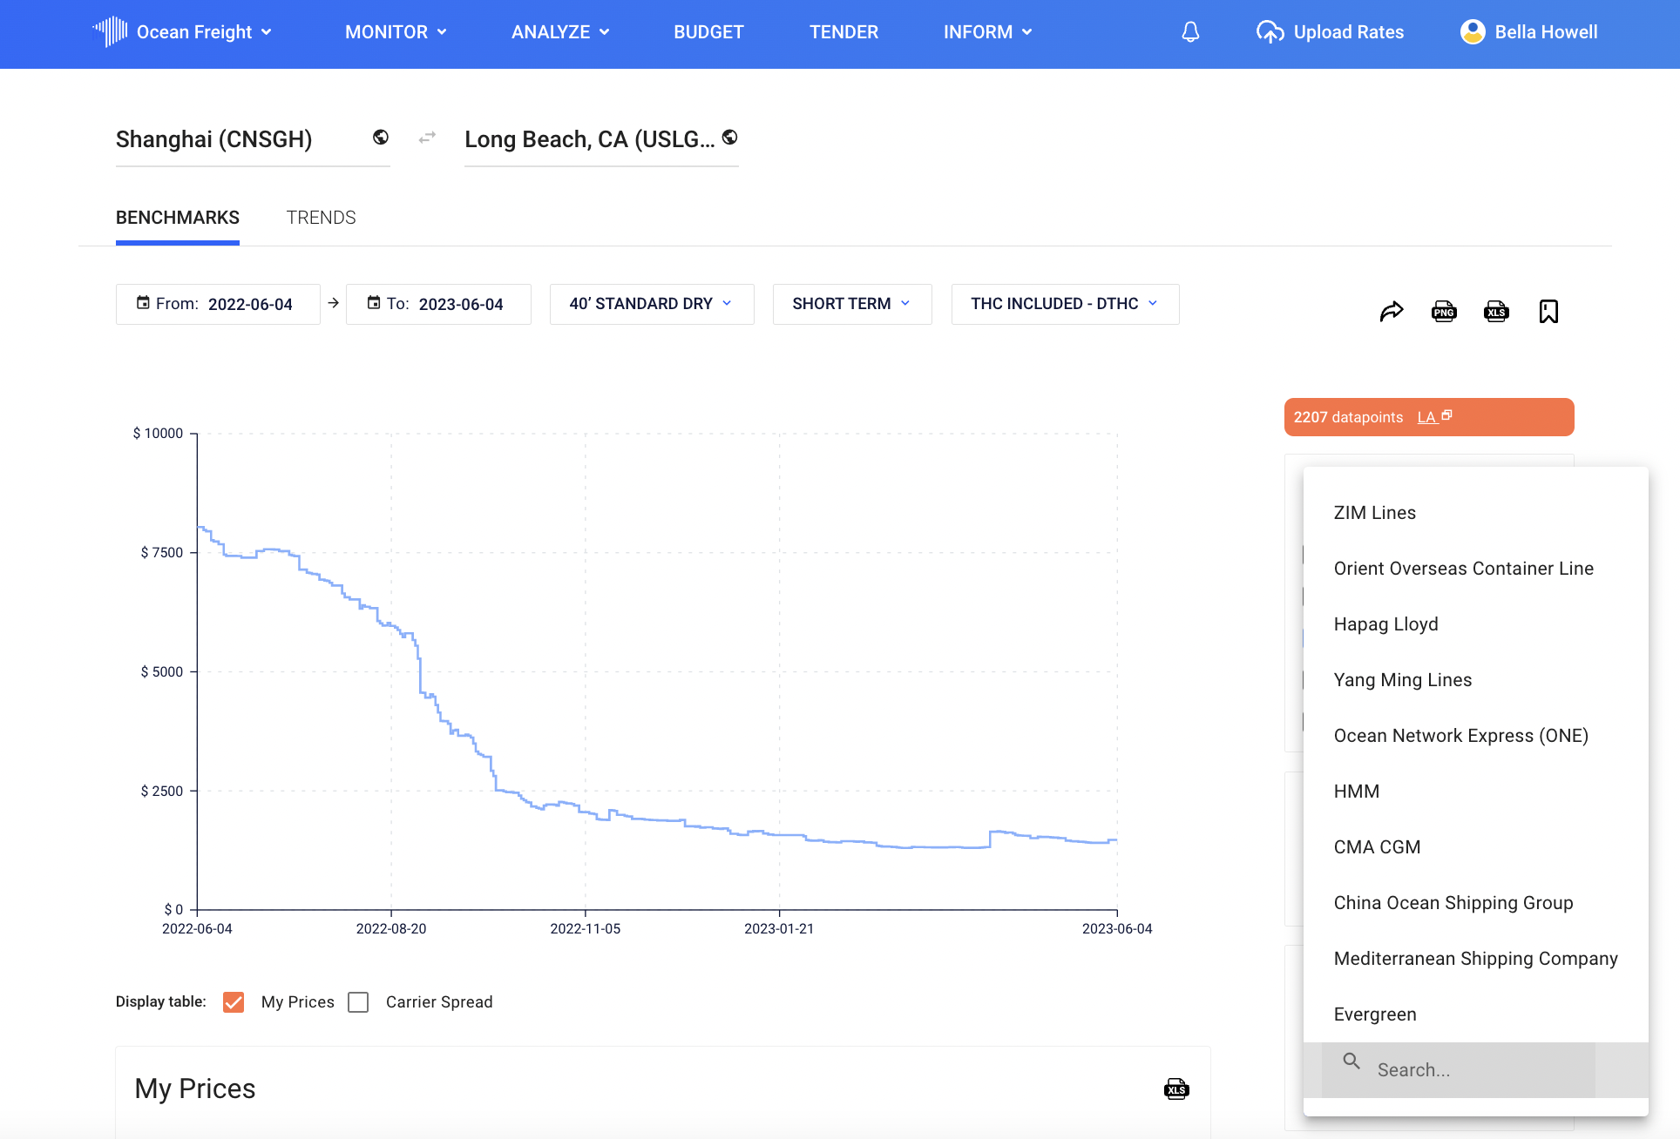This screenshot has height=1139, width=1680.
Task: Open THC INCLUDED - DTHC dropdown
Action: (x=1065, y=304)
